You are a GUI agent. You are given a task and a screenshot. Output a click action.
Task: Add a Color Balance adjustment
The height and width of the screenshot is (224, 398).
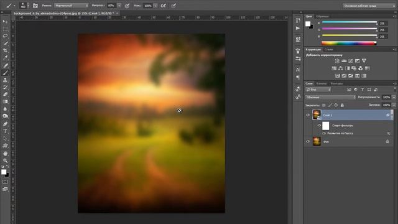coord(341,68)
